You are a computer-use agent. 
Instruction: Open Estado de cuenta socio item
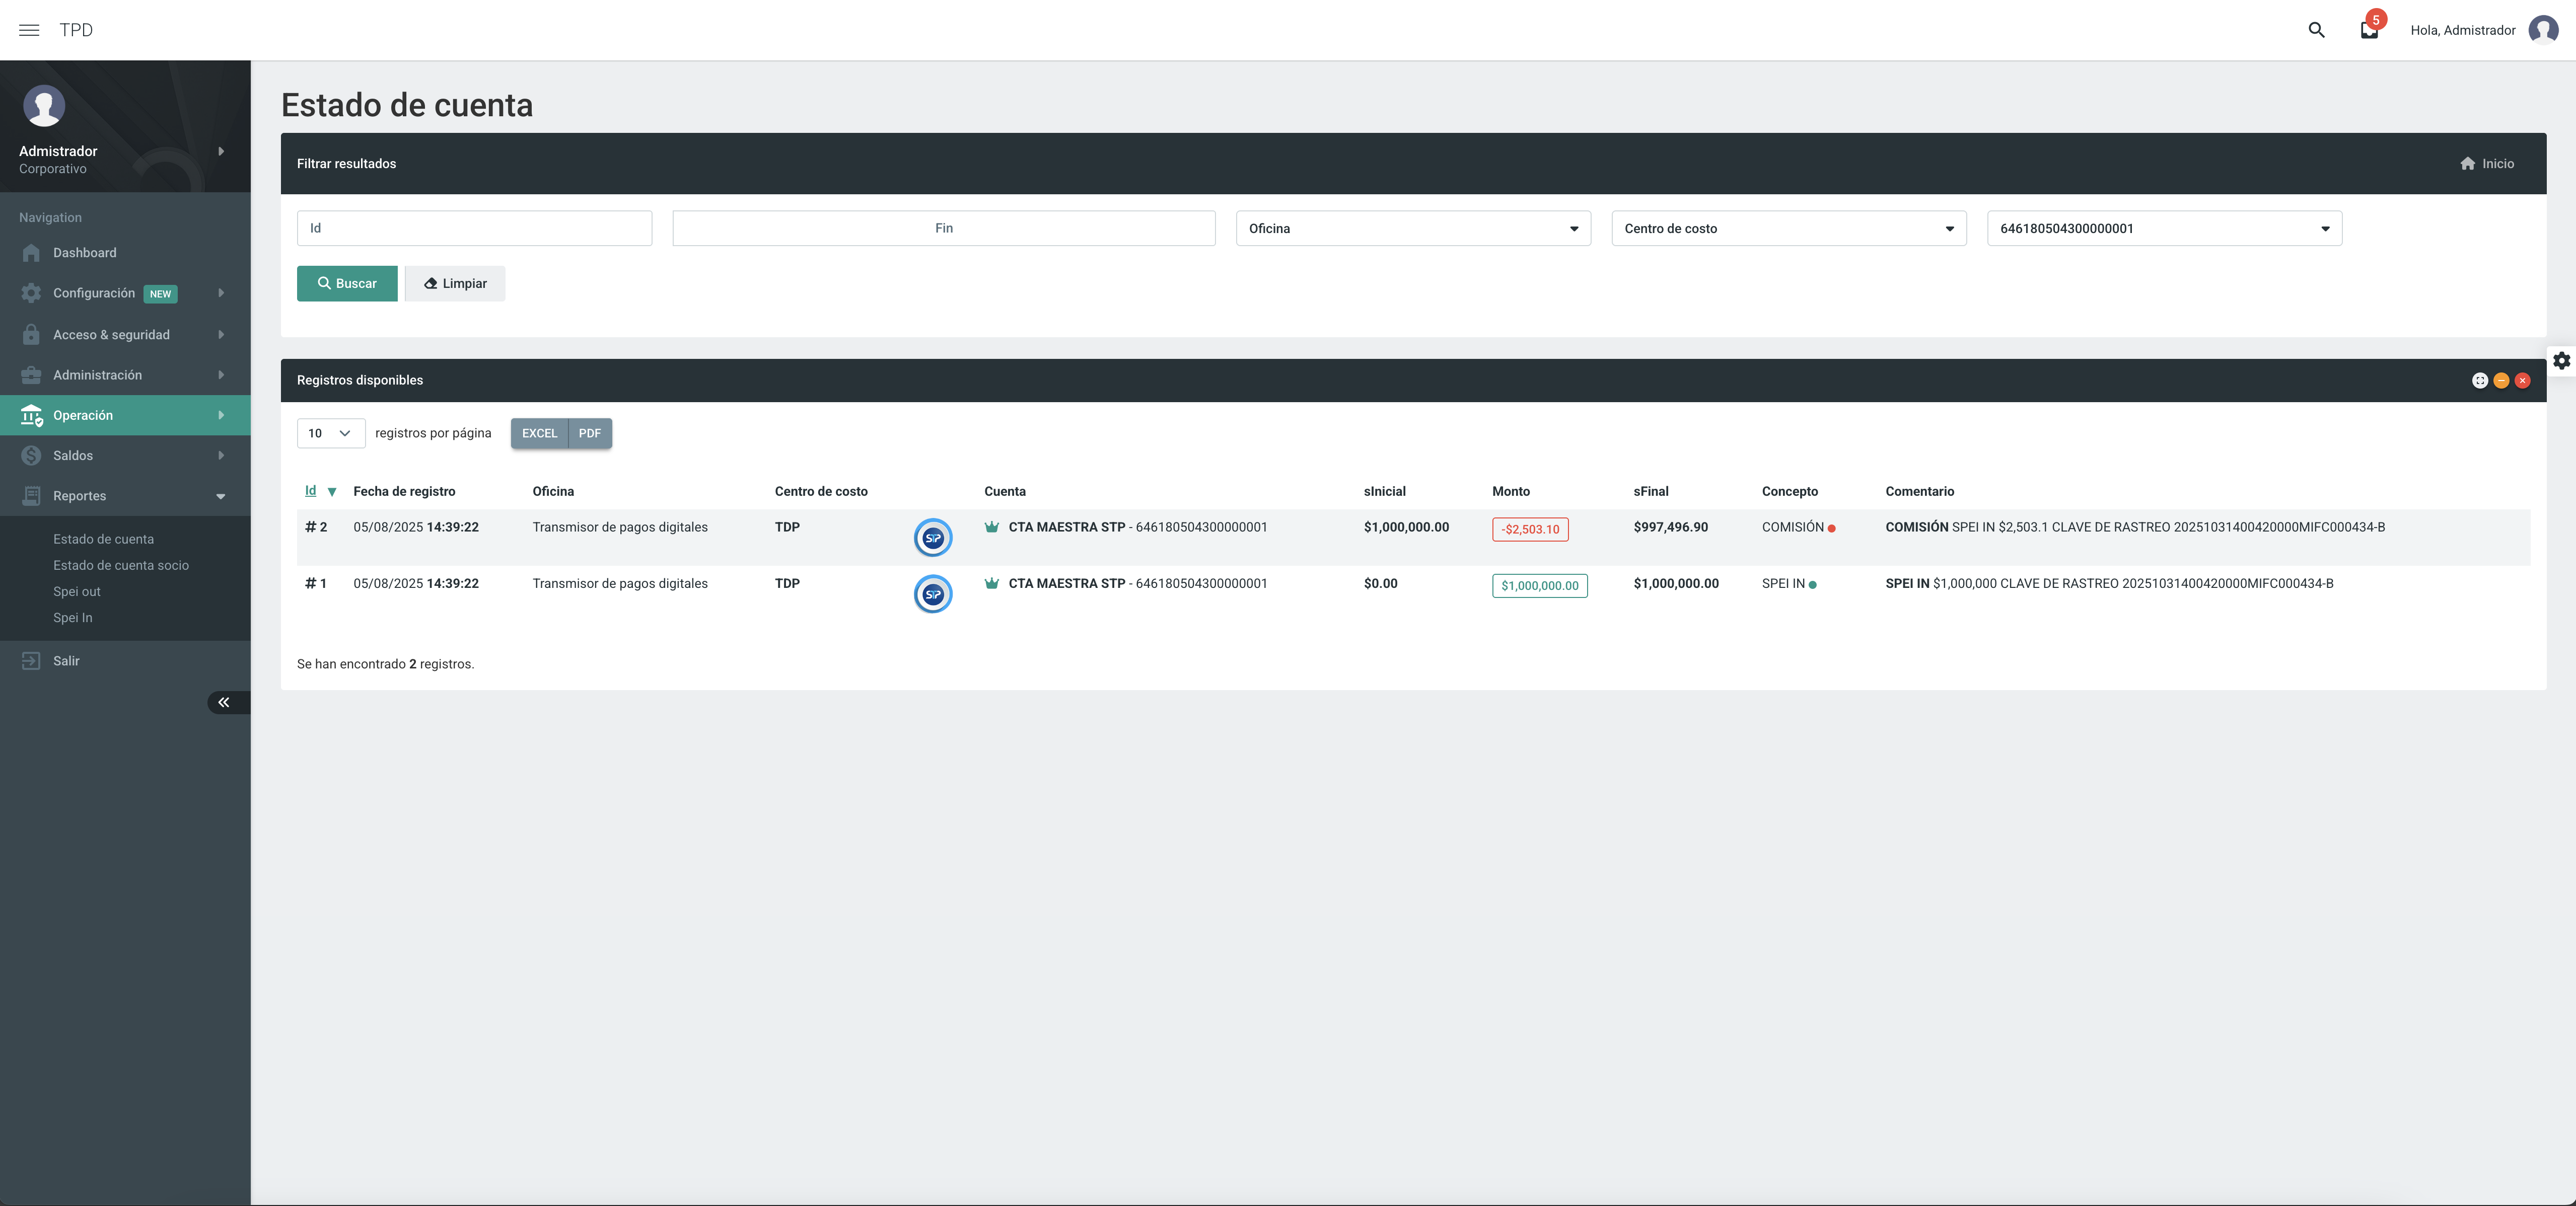(x=121, y=565)
